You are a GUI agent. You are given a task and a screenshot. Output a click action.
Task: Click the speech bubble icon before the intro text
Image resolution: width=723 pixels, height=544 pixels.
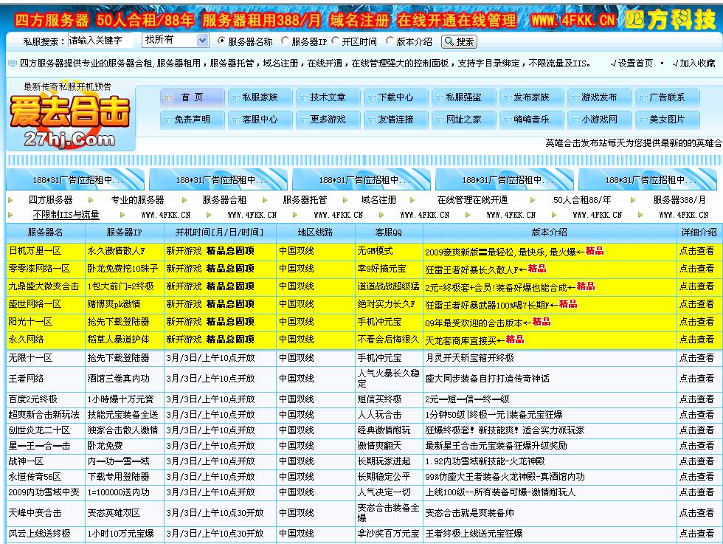13,63
